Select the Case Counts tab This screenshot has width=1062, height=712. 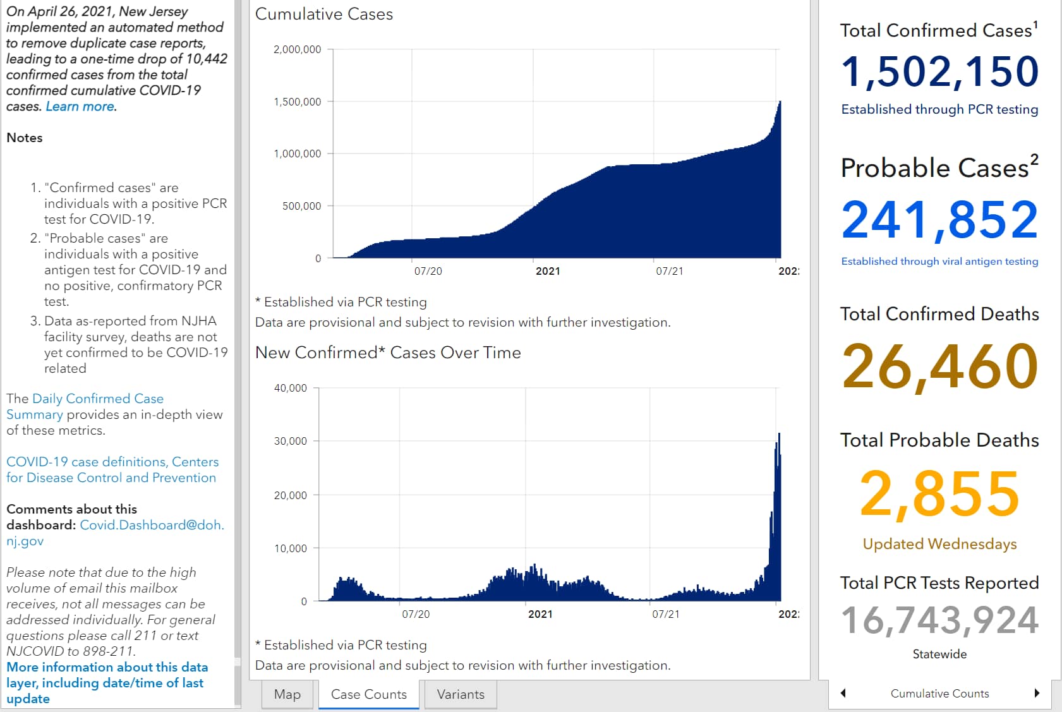369,694
